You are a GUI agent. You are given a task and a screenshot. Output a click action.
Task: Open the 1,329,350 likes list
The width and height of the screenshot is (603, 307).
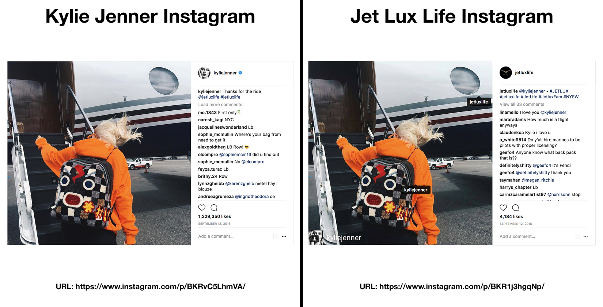pyautogui.click(x=215, y=216)
